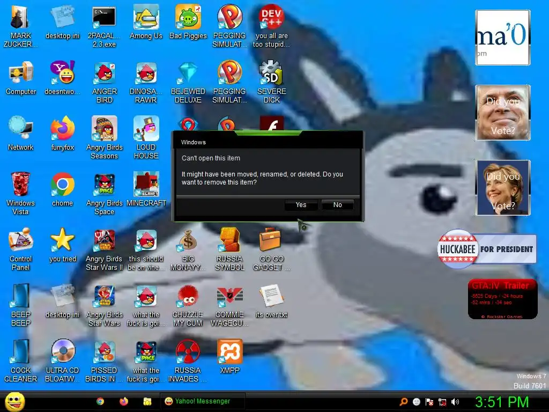The image size is (549, 412).
Task: Click the GTA:IV Trailer countdown gadget
Action: pyautogui.click(x=502, y=299)
